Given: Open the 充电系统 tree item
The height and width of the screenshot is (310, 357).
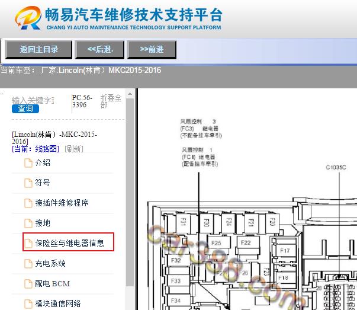Looking at the screenshot, I should [x=50, y=263].
